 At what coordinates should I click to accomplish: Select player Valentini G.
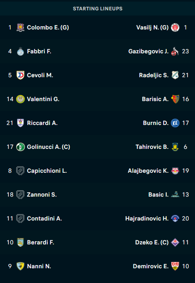click(x=43, y=99)
